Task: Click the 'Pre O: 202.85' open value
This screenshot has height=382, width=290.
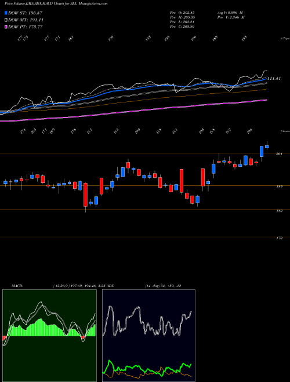Action: coord(182,12)
